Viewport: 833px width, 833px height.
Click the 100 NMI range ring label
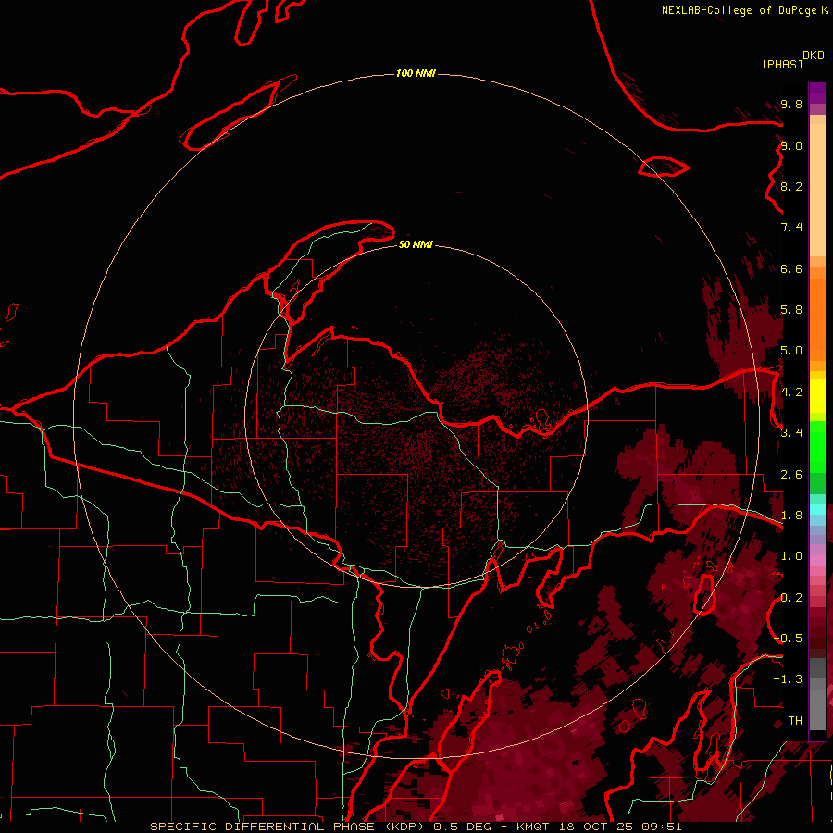pos(416,73)
